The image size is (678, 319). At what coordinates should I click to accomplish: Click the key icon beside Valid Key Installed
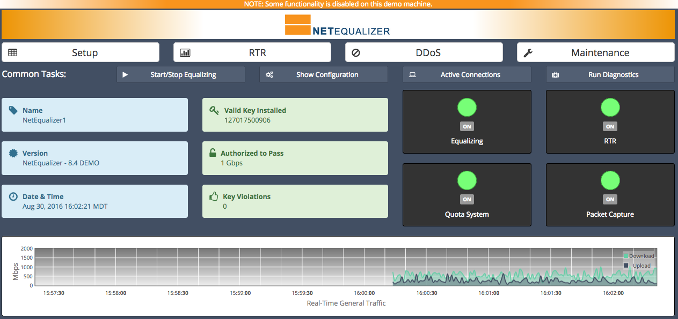(x=214, y=110)
